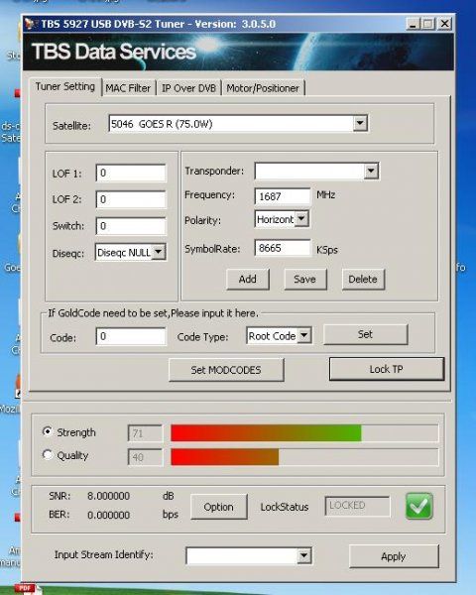Click the green checkmark lock status icon
The height and width of the screenshot is (595, 476).
(419, 506)
